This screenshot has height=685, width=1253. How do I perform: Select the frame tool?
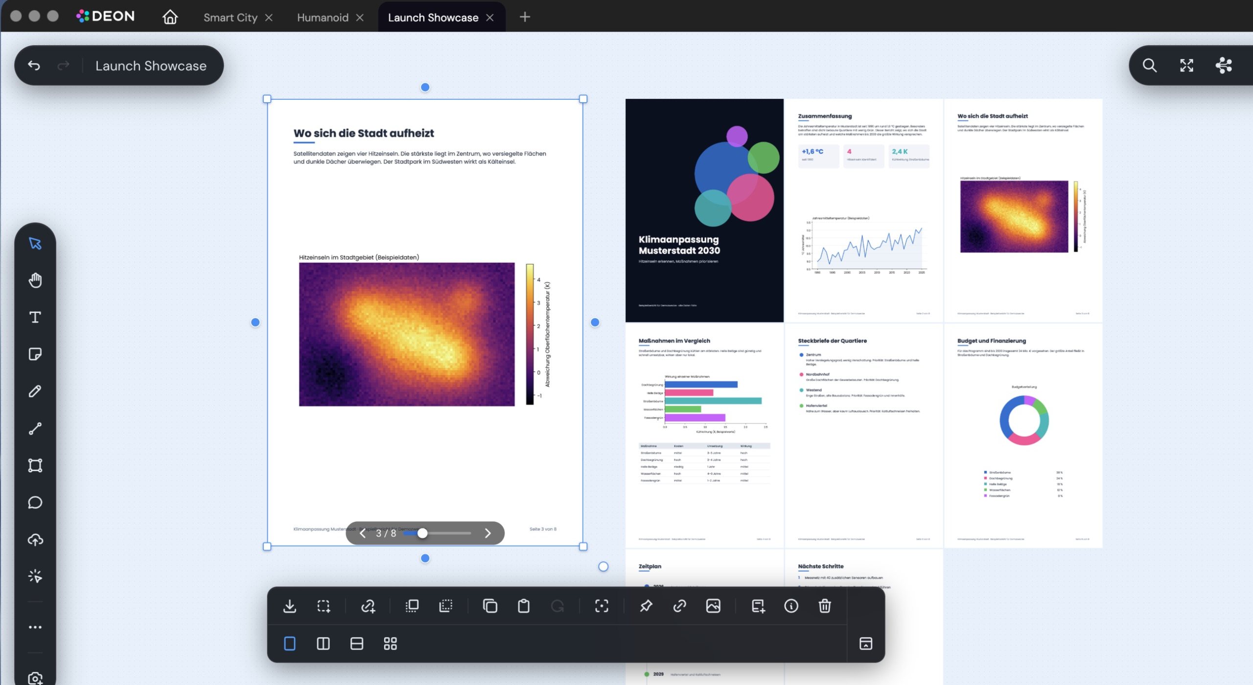[35, 465]
